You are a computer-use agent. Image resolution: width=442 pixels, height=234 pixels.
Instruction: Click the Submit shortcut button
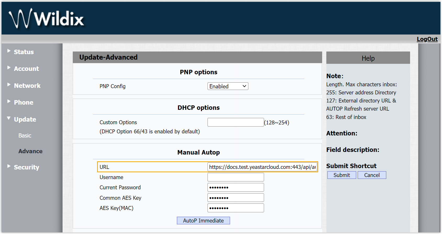[x=342, y=175]
